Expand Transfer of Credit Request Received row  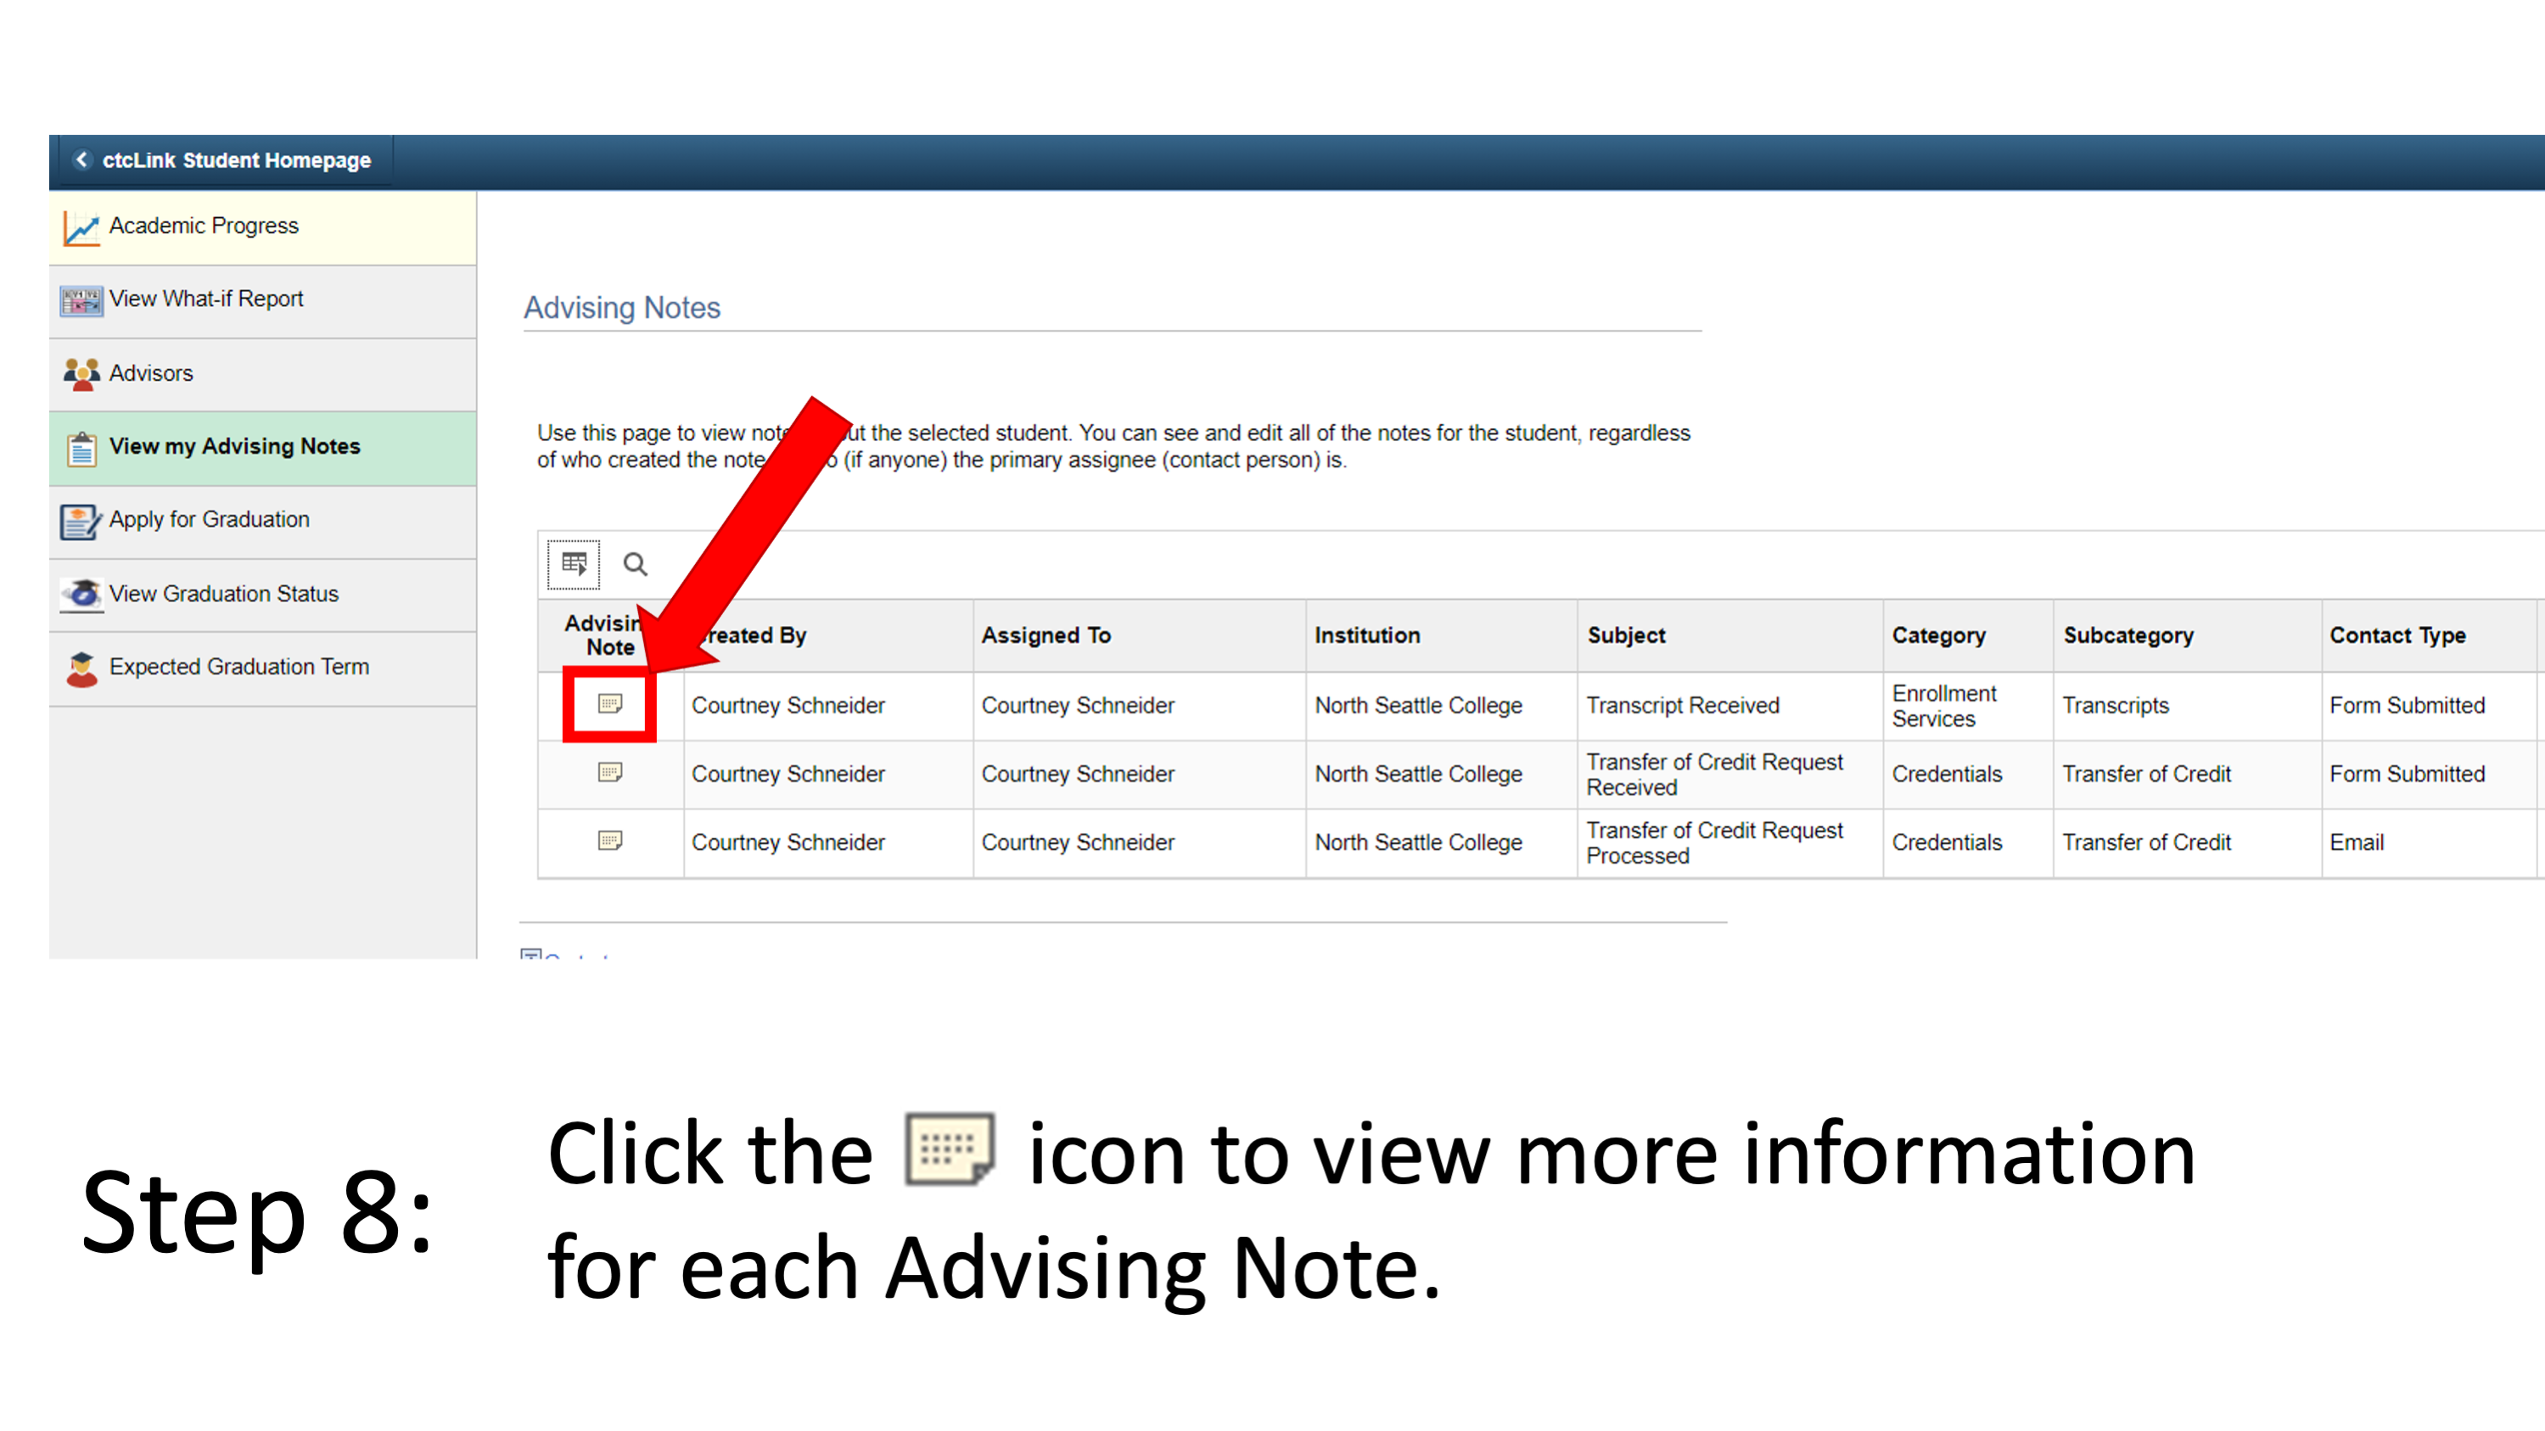(x=612, y=774)
